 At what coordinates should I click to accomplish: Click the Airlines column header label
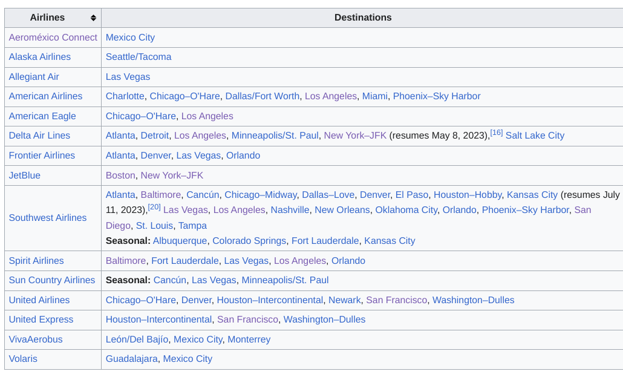47,18
